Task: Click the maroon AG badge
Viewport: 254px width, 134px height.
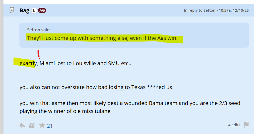Action: tap(42, 11)
